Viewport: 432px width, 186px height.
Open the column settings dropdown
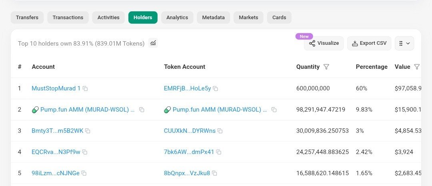(404, 43)
